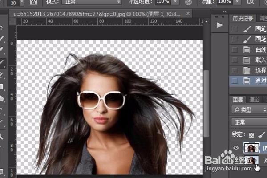Click the canvas vertical scrollbar thumb

tap(206, 103)
